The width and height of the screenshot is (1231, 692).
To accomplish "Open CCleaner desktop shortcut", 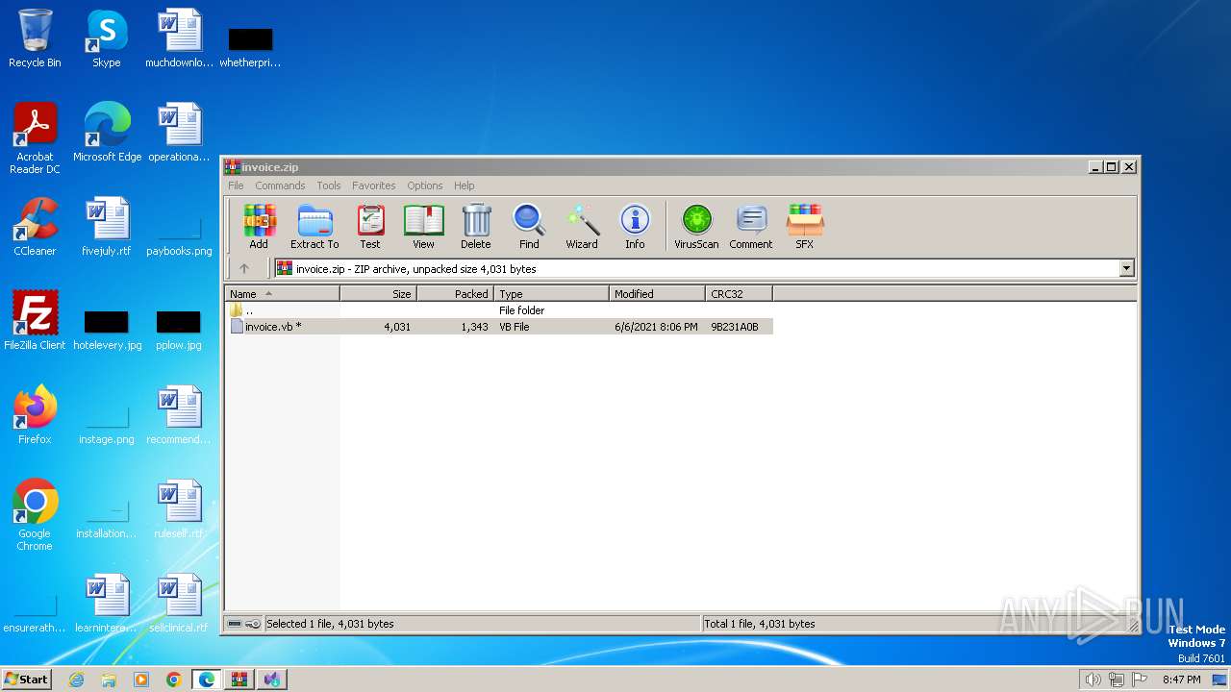I will [x=35, y=227].
